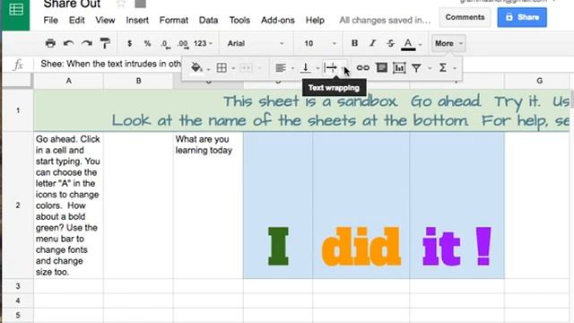Viewport: 574px width, 323px height.
Task: Open the Filter dropdown arrow
Action: pos(430,68)
